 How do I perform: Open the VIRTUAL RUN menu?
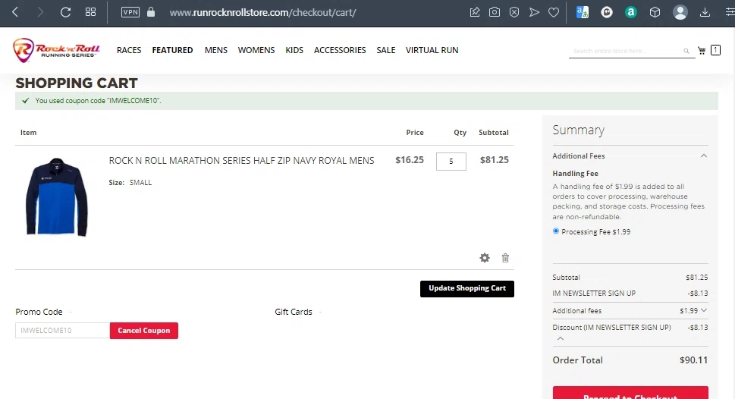coord(432,50)
